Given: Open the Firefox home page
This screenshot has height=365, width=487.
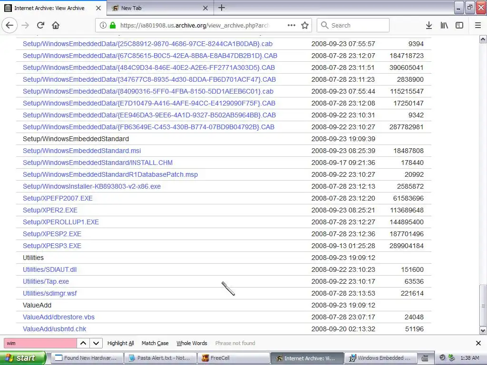Looking at the screenshot, I should [56, 25].
